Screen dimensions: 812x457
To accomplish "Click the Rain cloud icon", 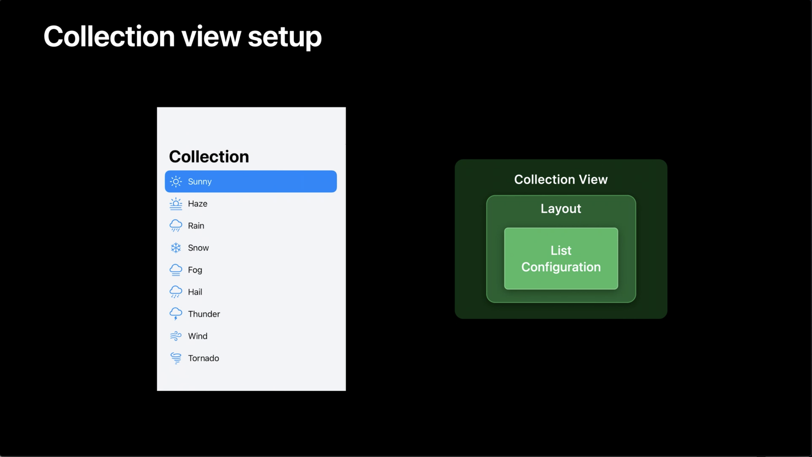I will click(176, 226).
